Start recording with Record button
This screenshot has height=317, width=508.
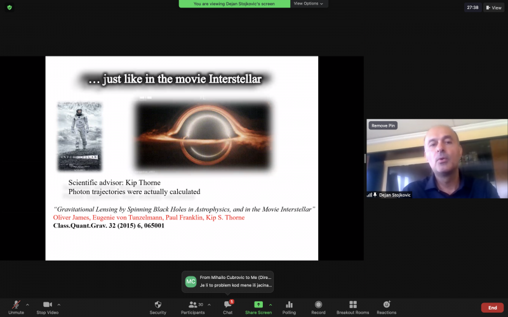(x=319, y=307)
